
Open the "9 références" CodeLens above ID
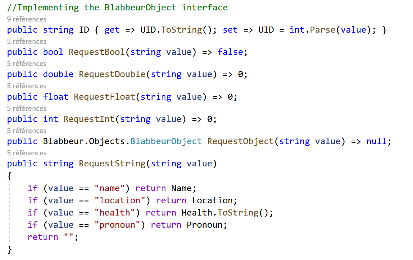pos(26,19)
